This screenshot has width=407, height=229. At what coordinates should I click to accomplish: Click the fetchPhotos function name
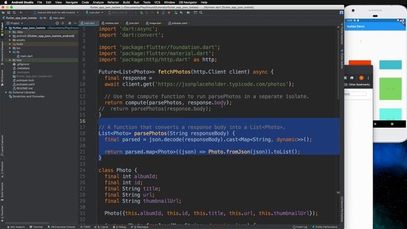pos(174,72)
